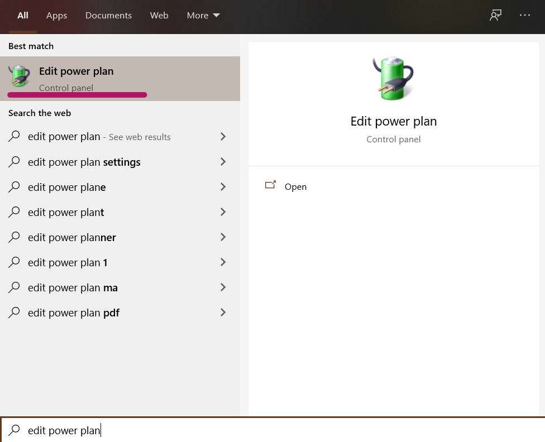
Task: Click the search icon beside 'edit power plan pdf'
Action: click(15, 313)
